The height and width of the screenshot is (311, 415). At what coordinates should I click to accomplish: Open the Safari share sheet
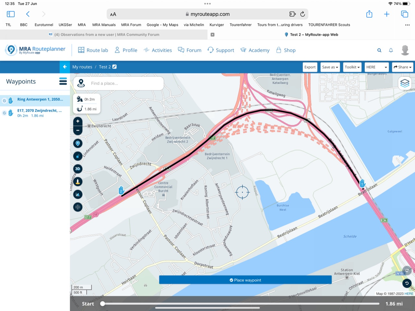(369, 14)
